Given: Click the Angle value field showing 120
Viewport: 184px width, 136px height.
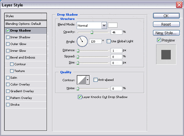Looking at the screenshot, I should (x=95, y=41).
